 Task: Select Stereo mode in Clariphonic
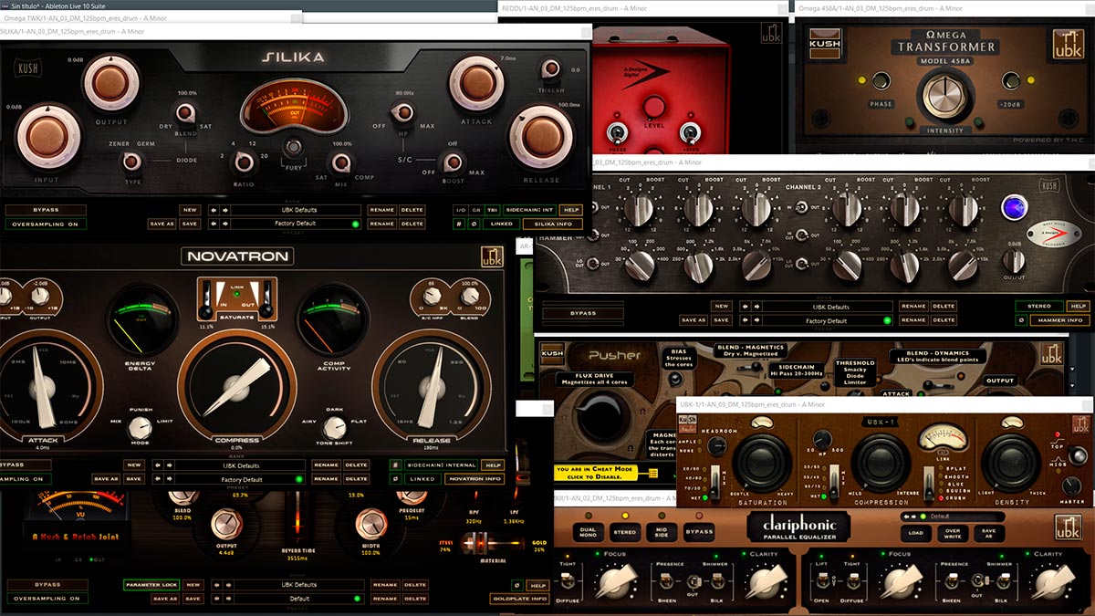click(625, 531)
